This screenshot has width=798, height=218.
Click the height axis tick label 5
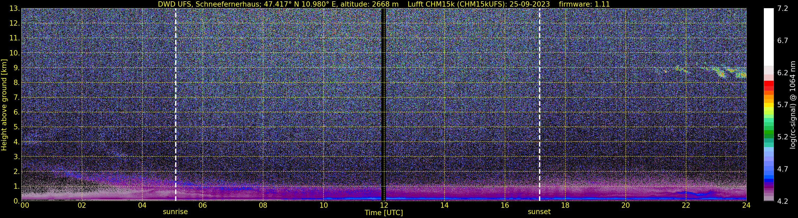point(16,127)
